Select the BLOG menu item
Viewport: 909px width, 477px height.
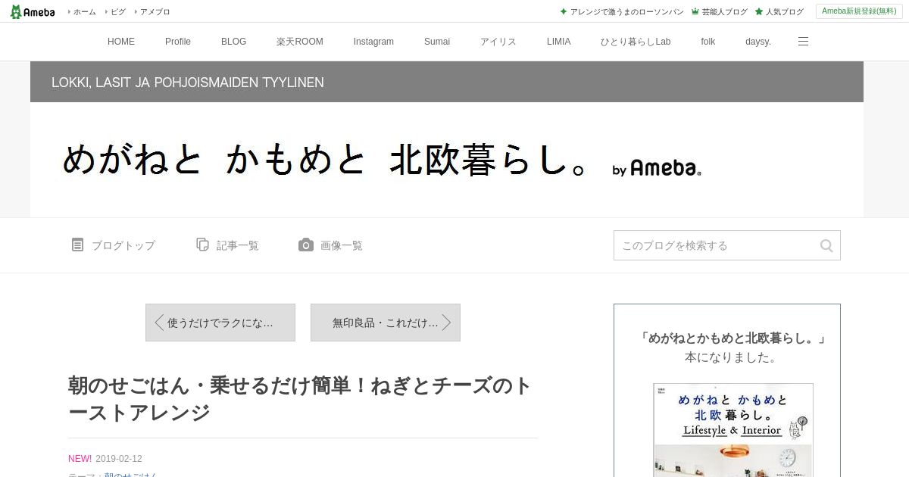point(233,42)
